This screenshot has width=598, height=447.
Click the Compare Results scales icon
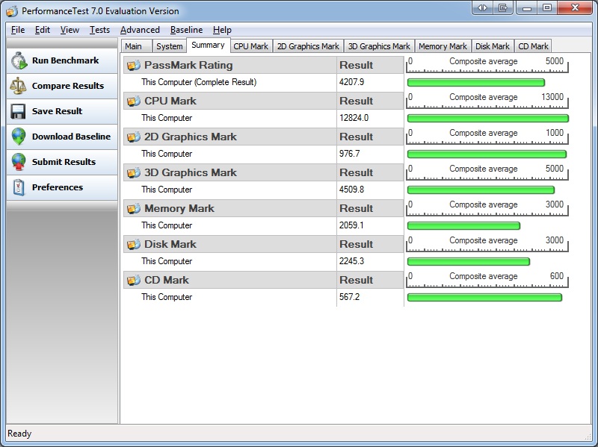[19, 87]
